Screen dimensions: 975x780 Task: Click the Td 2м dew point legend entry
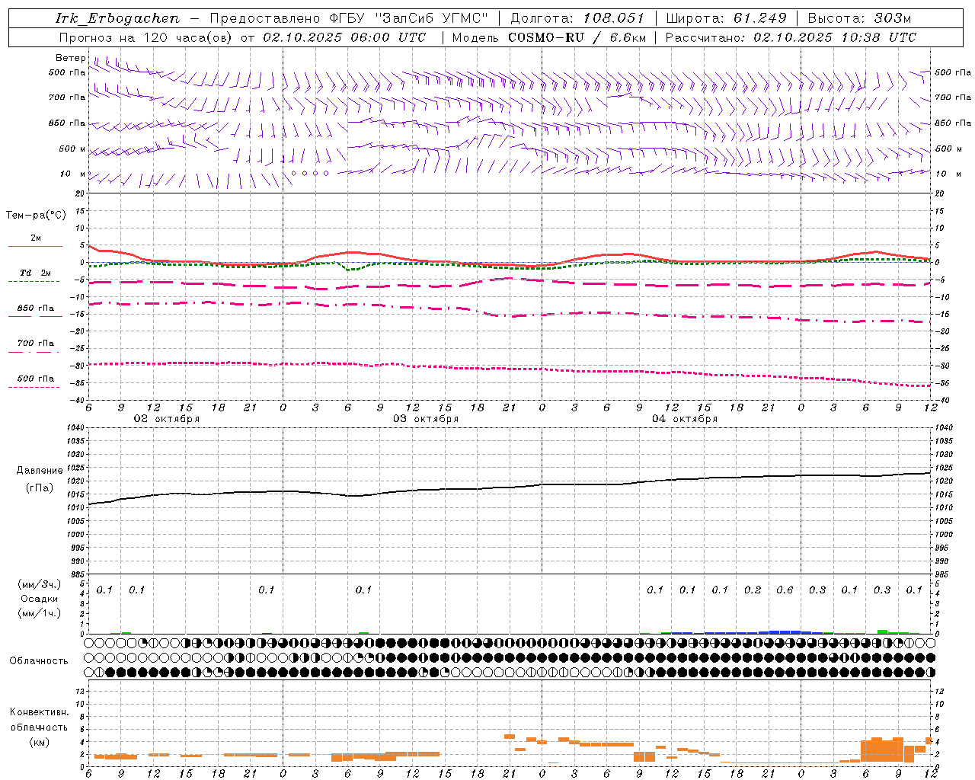[x=36, y=273]
